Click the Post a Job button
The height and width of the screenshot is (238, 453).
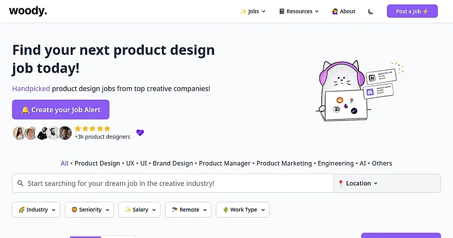(412, 11)
